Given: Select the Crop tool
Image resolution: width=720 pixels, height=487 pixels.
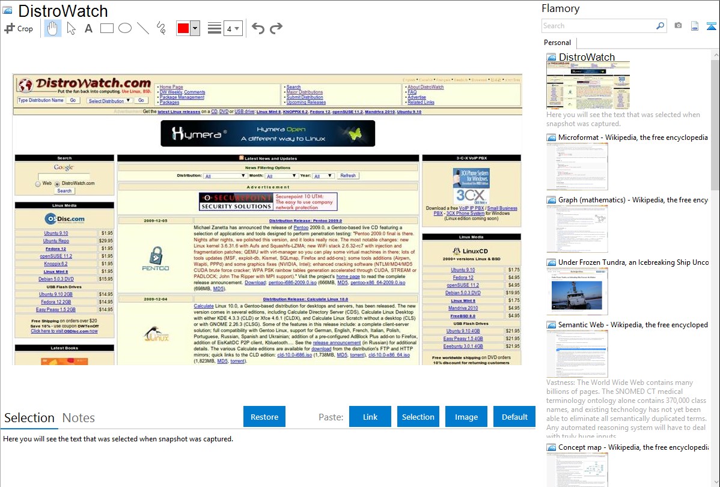Looking at the screenshot, I should coord(19,28).
